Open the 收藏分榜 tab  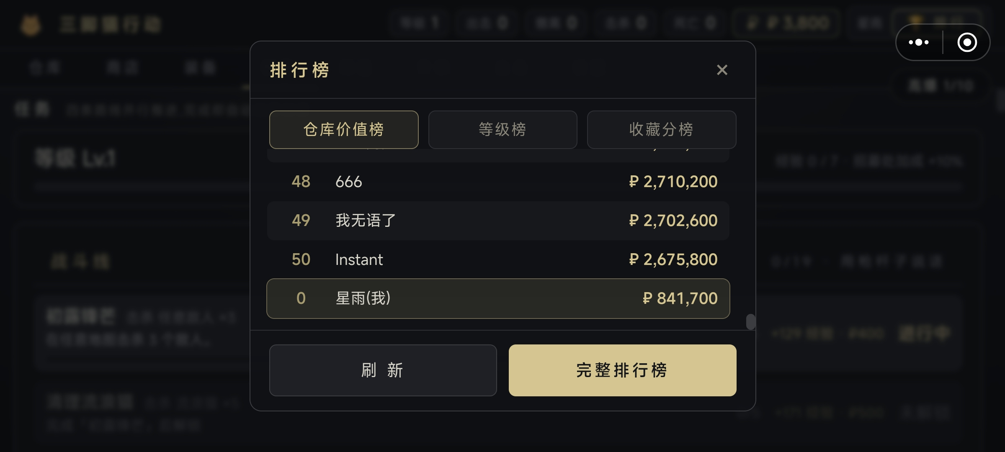662,130
